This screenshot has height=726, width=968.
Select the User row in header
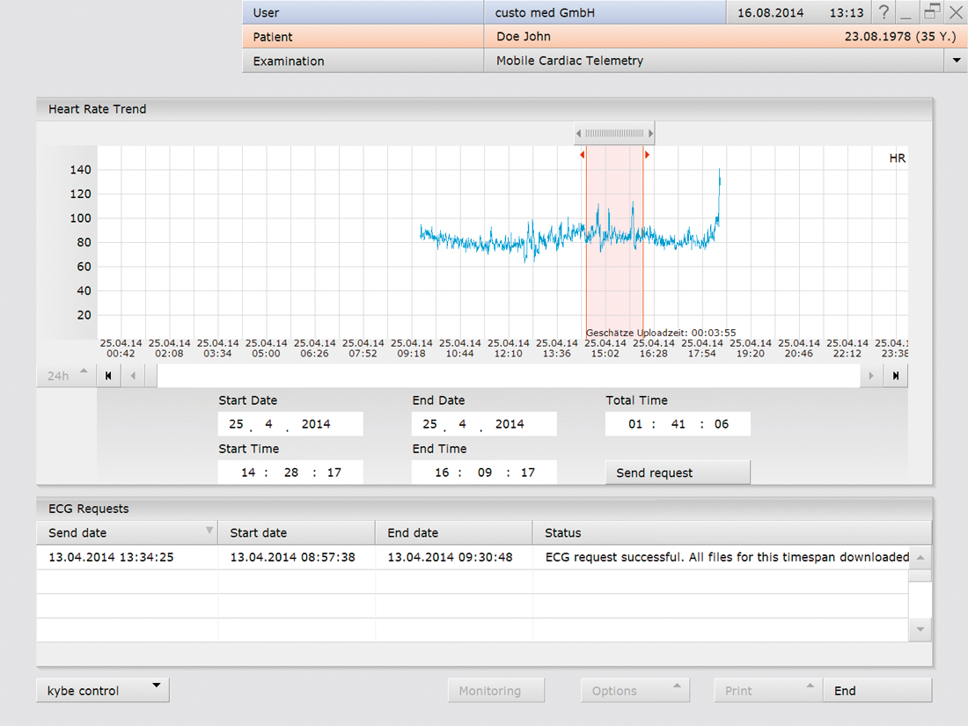point(363,12)
